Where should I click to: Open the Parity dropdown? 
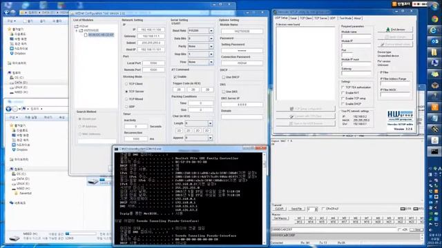click(x=211, y=46)
